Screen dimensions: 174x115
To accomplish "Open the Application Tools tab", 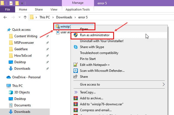I will tap(78, 9).
